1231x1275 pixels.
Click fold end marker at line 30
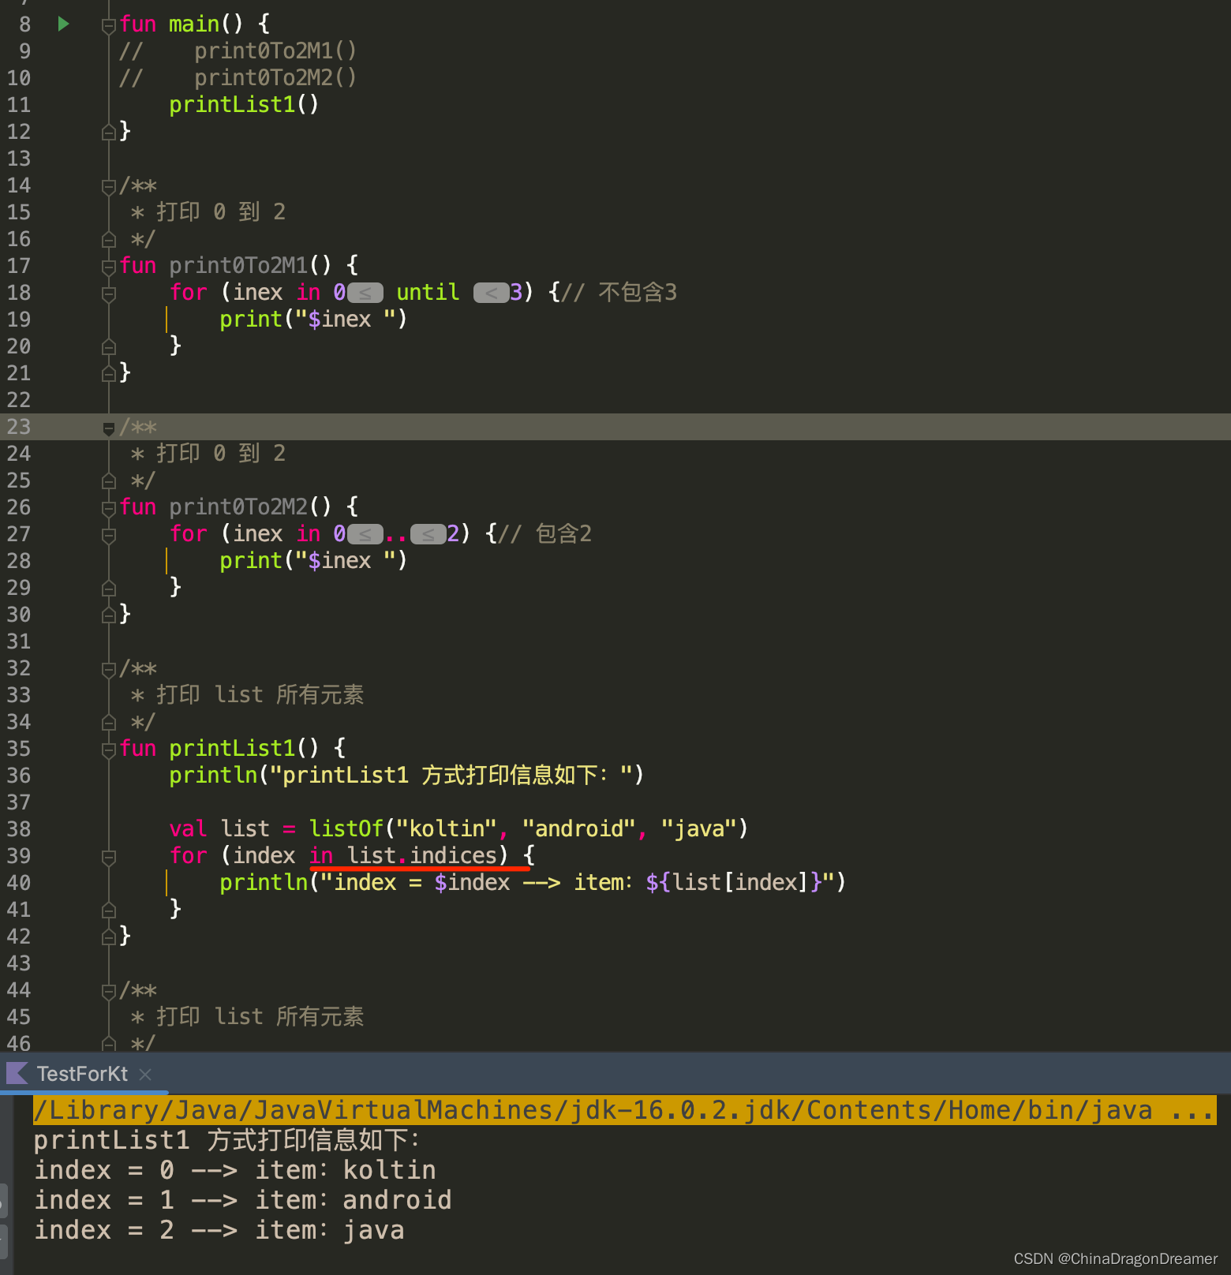tap(109, 615)
